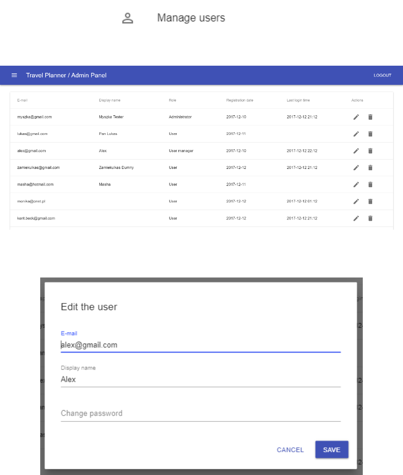Edit the monika@onet.pl user with pencil icon

pyautogui.click(x=356, y=202)
